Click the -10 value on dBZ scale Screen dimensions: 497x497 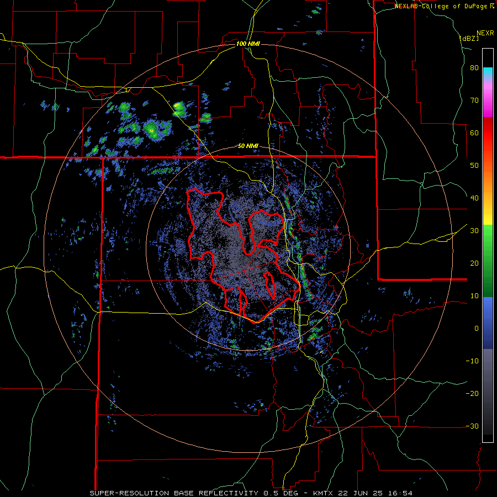pos(472,361)
